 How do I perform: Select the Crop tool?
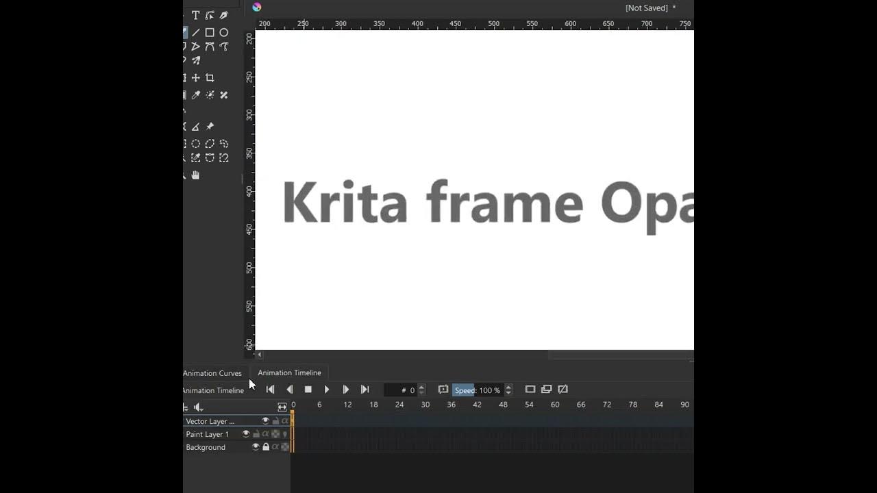point(210,78)
